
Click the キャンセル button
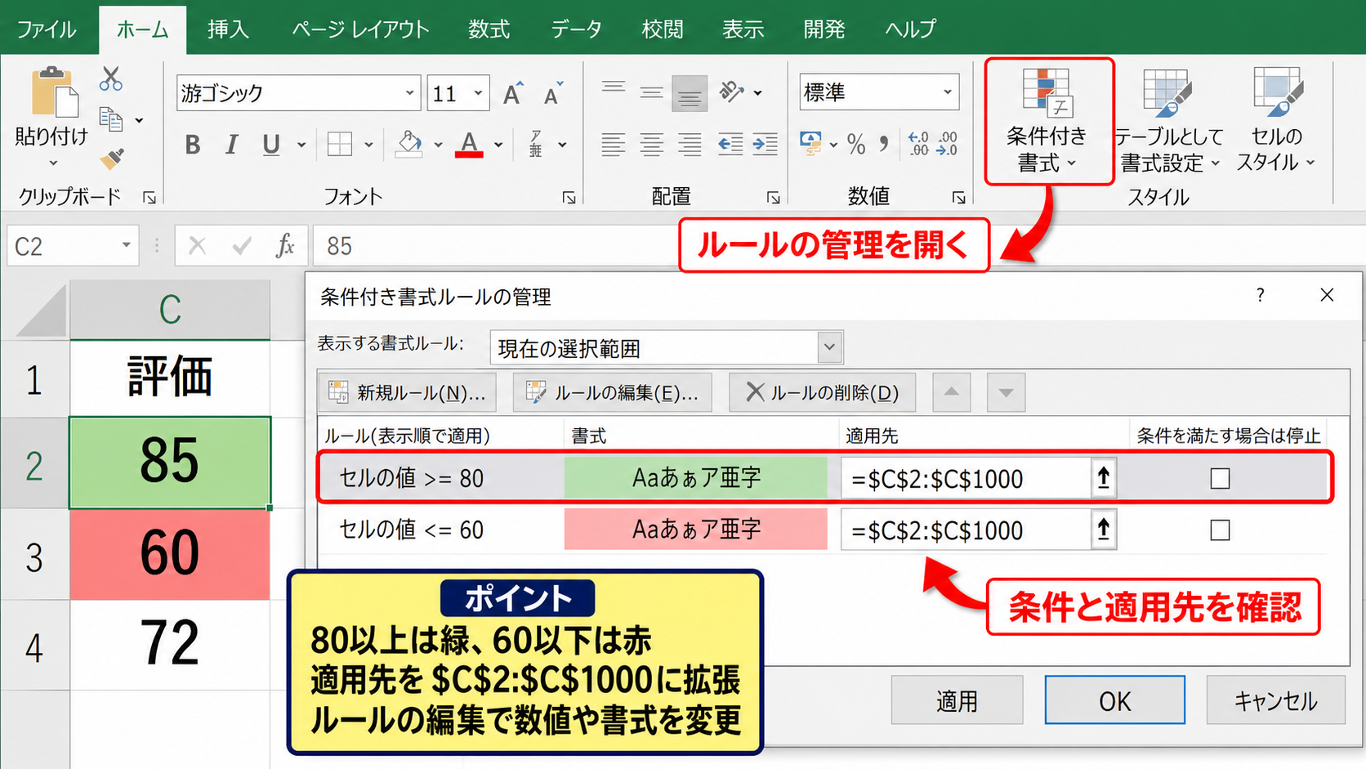point(1275,700)
